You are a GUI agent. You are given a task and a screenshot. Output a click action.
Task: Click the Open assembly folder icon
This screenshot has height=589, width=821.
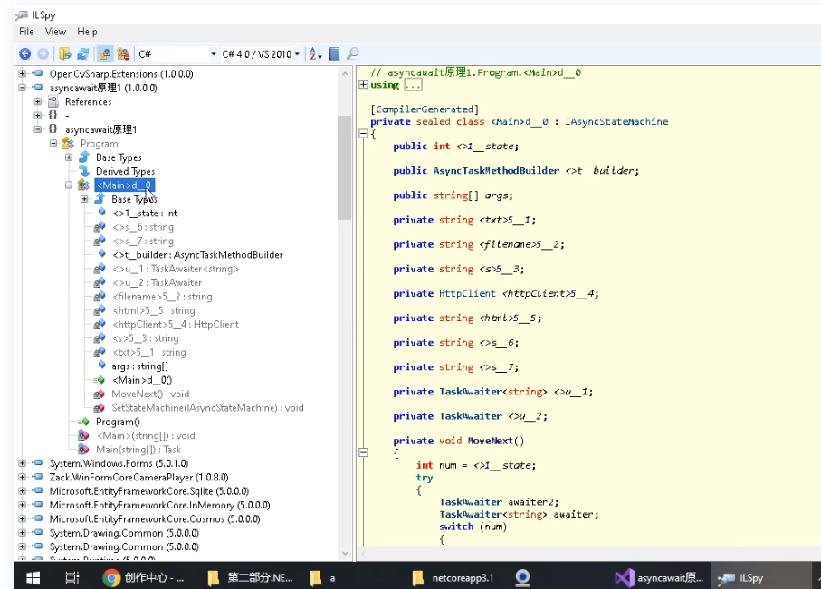coord(65,53)
